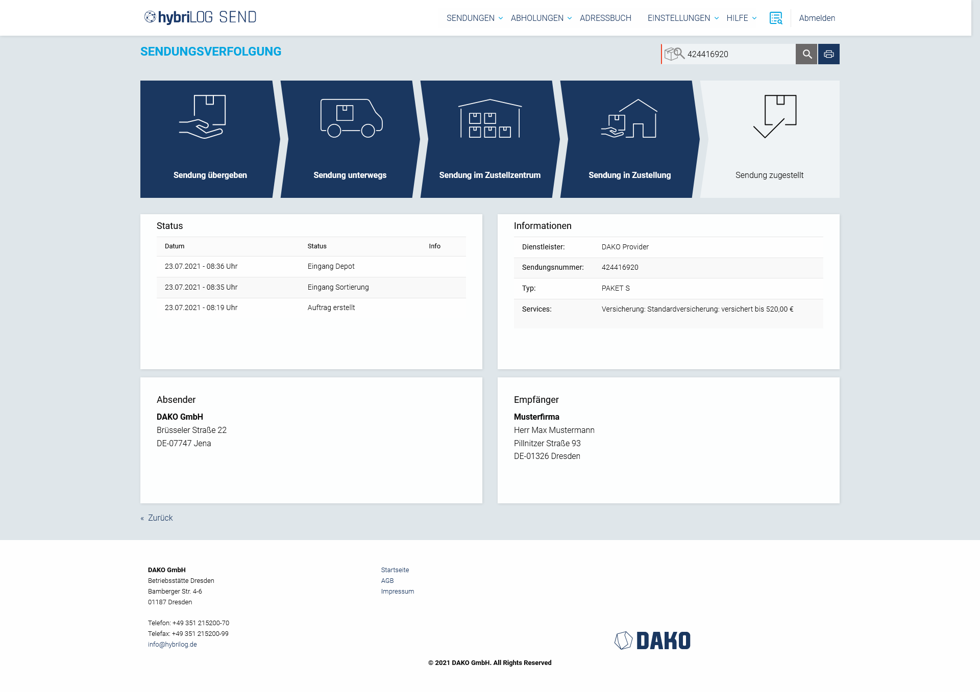
Task: Click the 'Auftrag erstellt' status row
Action: pyautogui.click(x=311, y=308)
